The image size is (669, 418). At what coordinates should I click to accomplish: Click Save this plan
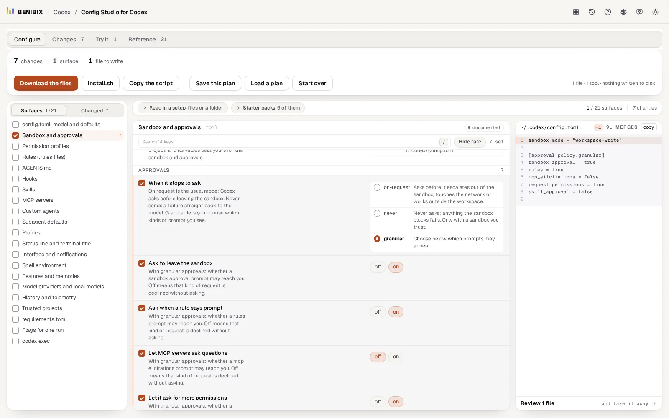[215, 83]
